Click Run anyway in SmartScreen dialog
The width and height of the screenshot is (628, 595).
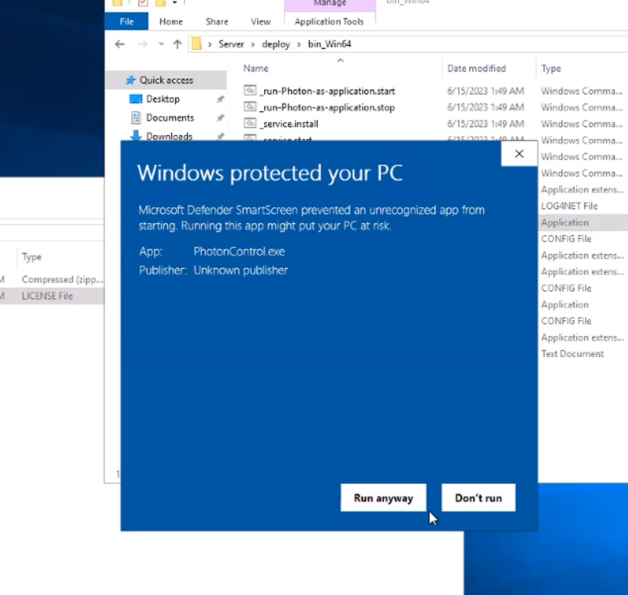click(x=383, y=497)
